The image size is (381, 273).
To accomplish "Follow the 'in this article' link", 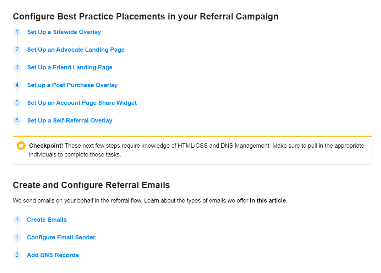I will click(x=268, y=201).
